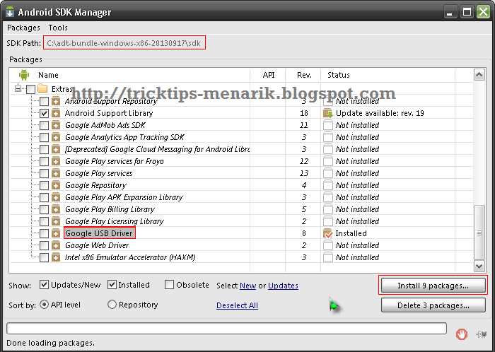Click the green Android robot header icon

(x=23, y=75)
